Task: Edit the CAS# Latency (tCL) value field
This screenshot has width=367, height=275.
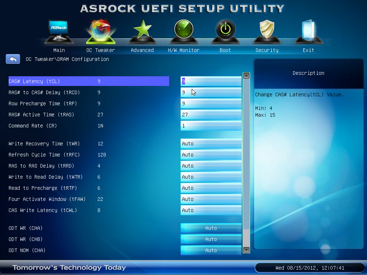Action: click(211, 81)
